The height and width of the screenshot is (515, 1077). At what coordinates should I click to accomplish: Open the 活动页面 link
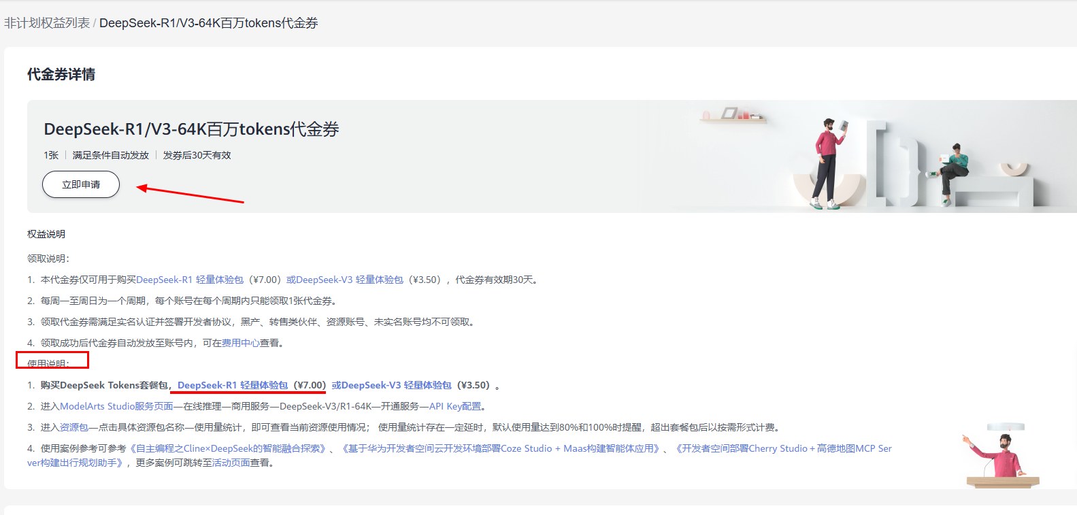[231, 463]
